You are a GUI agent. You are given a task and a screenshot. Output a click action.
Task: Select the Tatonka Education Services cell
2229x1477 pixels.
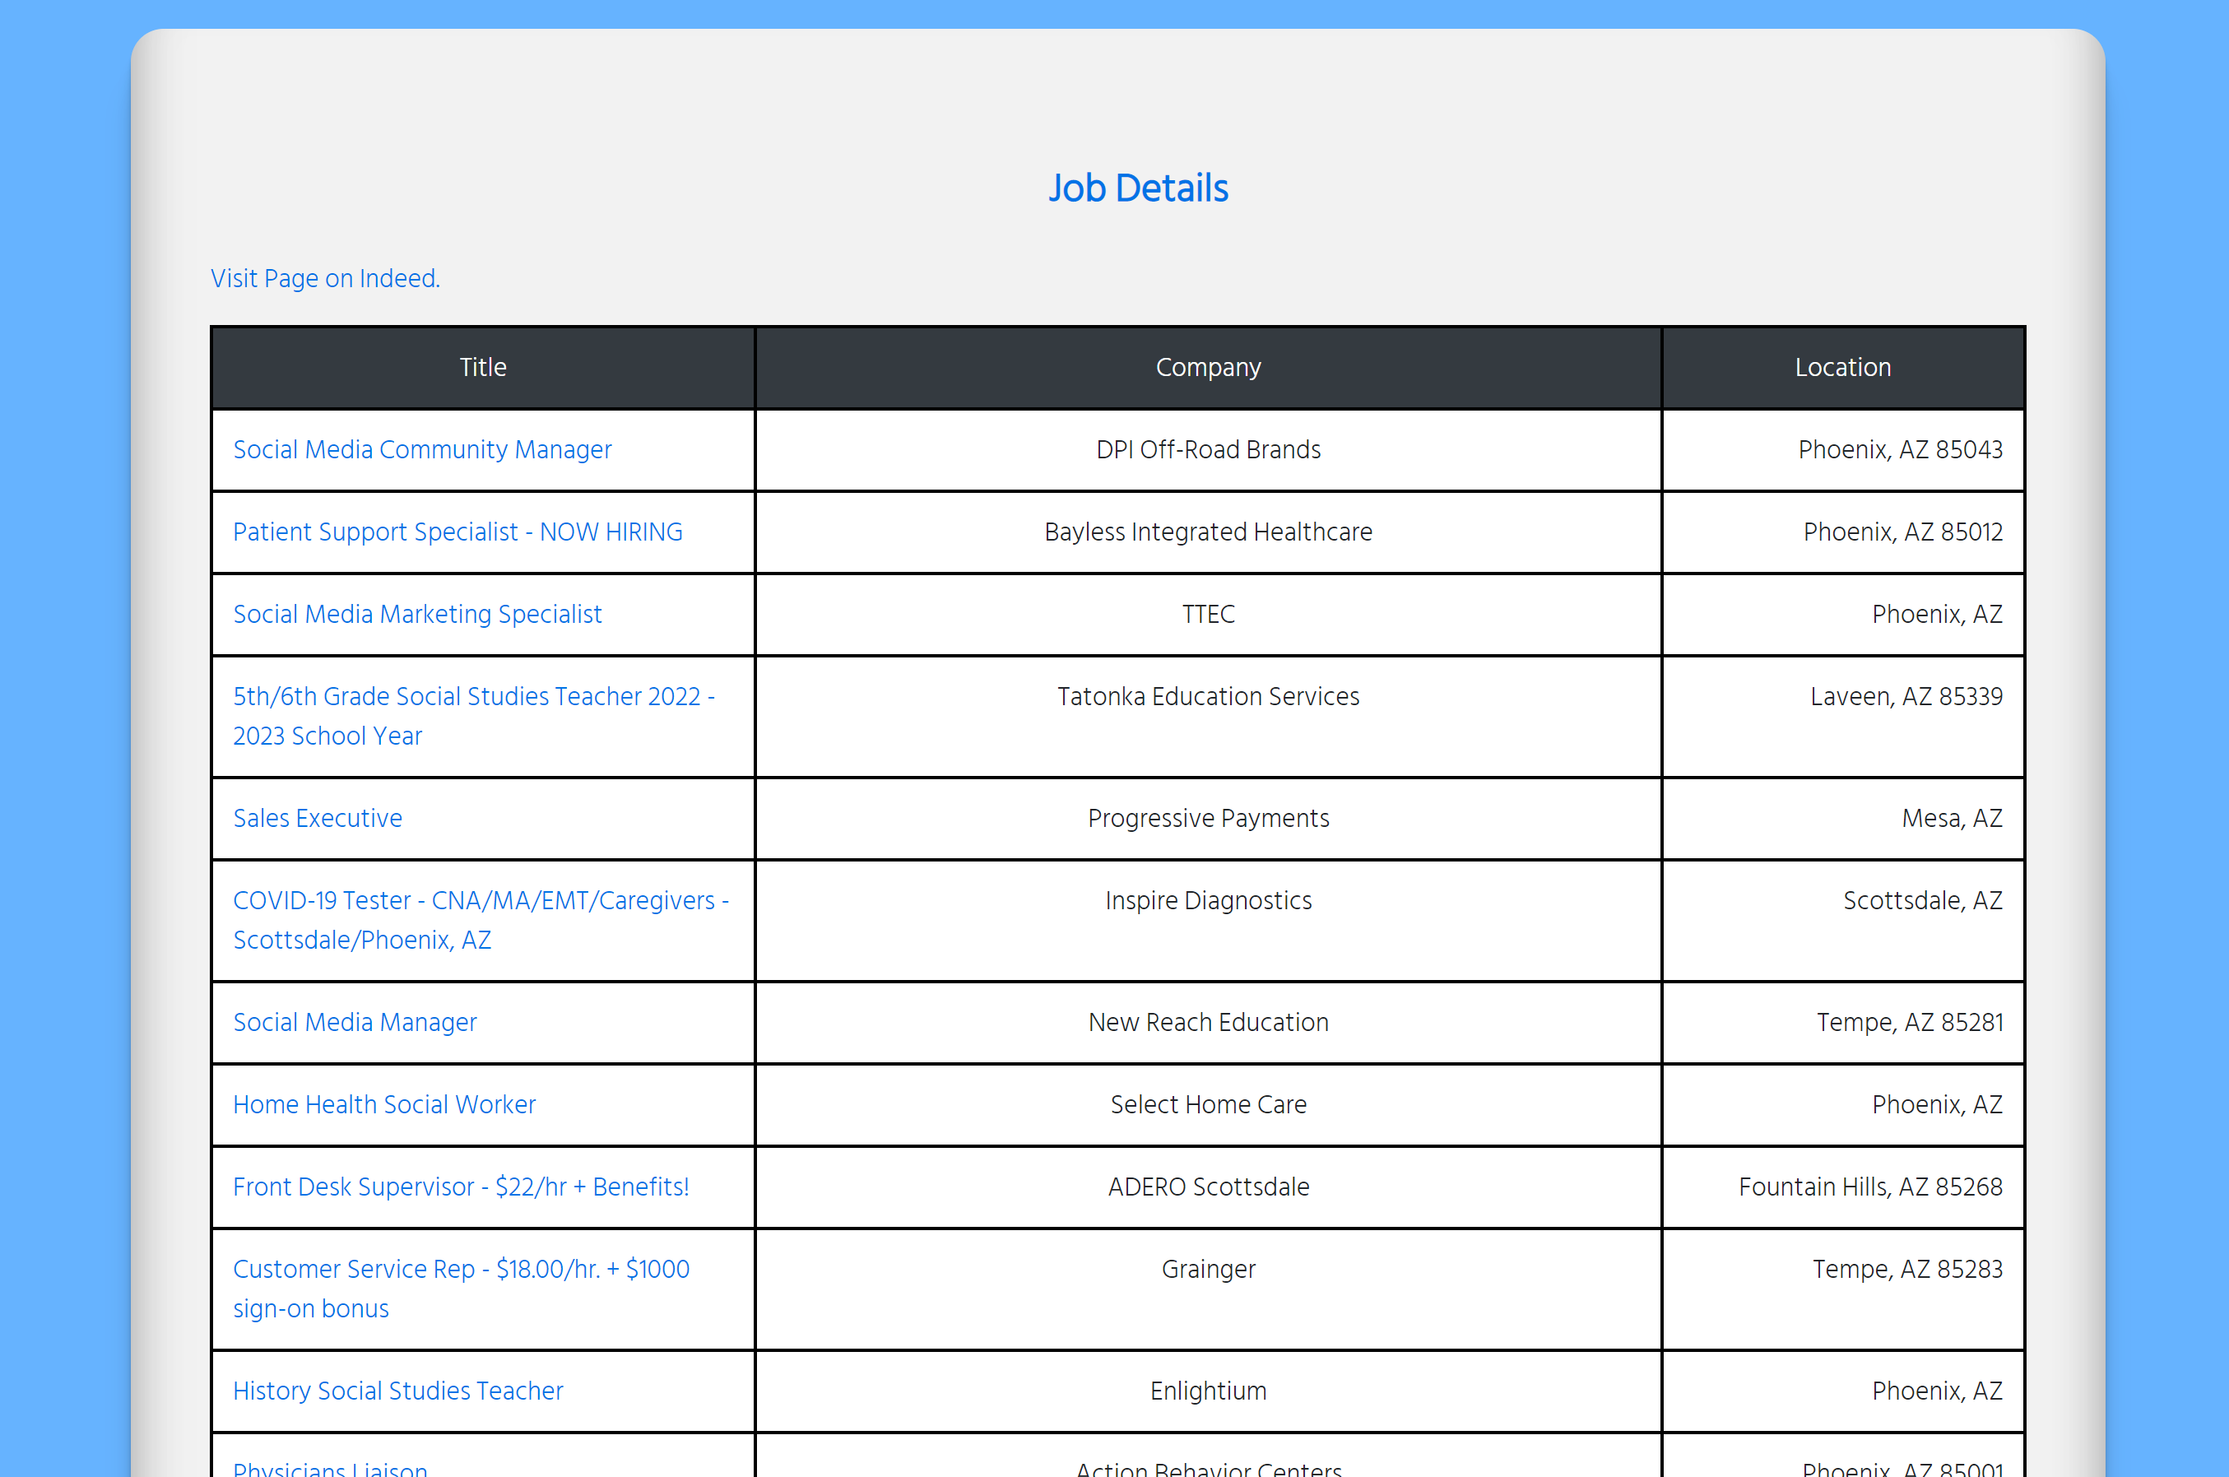1208,716
